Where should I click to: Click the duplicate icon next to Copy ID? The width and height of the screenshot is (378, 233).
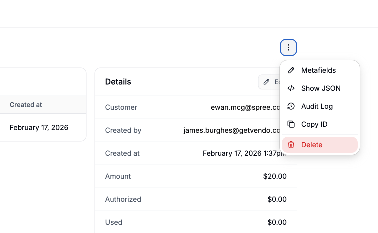pos(291,124)
